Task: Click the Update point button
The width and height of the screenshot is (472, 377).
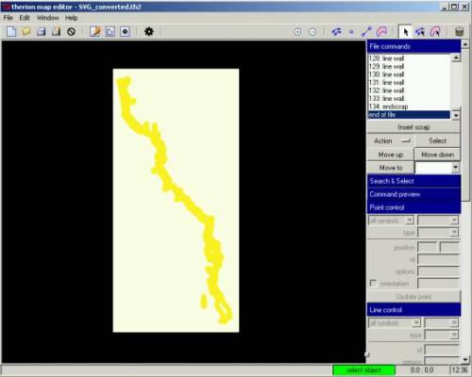Action: pos(413,297)
